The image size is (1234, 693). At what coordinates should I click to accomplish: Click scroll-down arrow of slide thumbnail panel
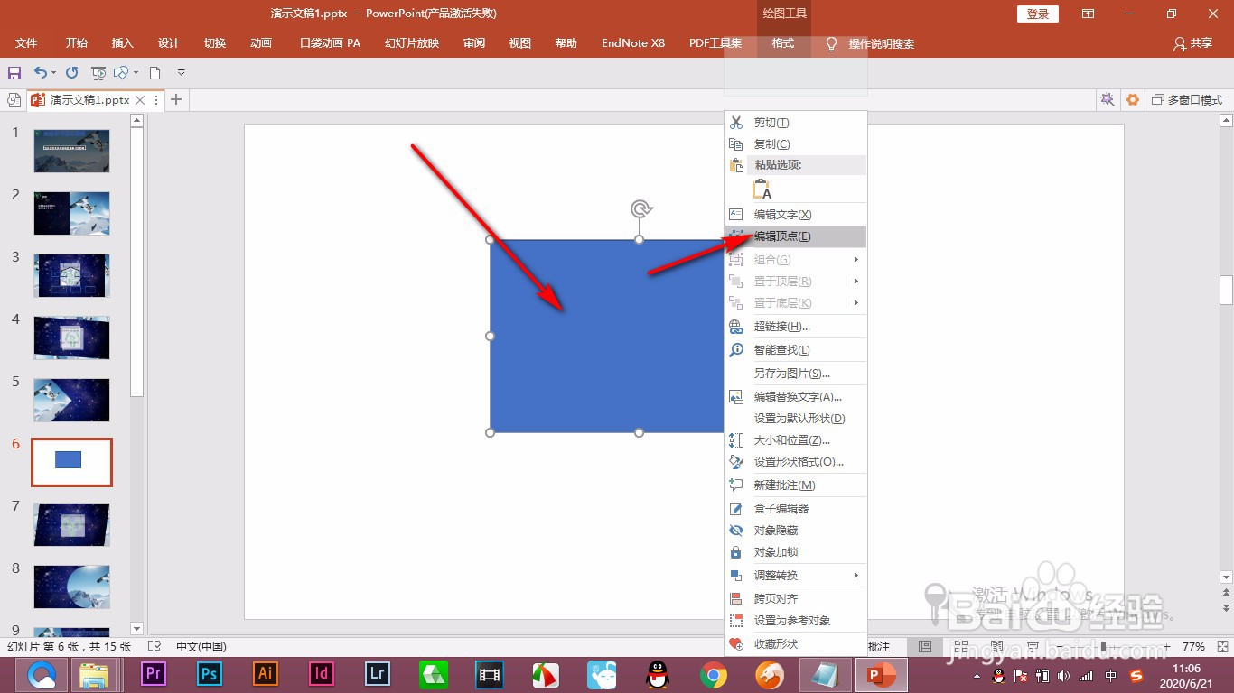[x=137, y=628]
